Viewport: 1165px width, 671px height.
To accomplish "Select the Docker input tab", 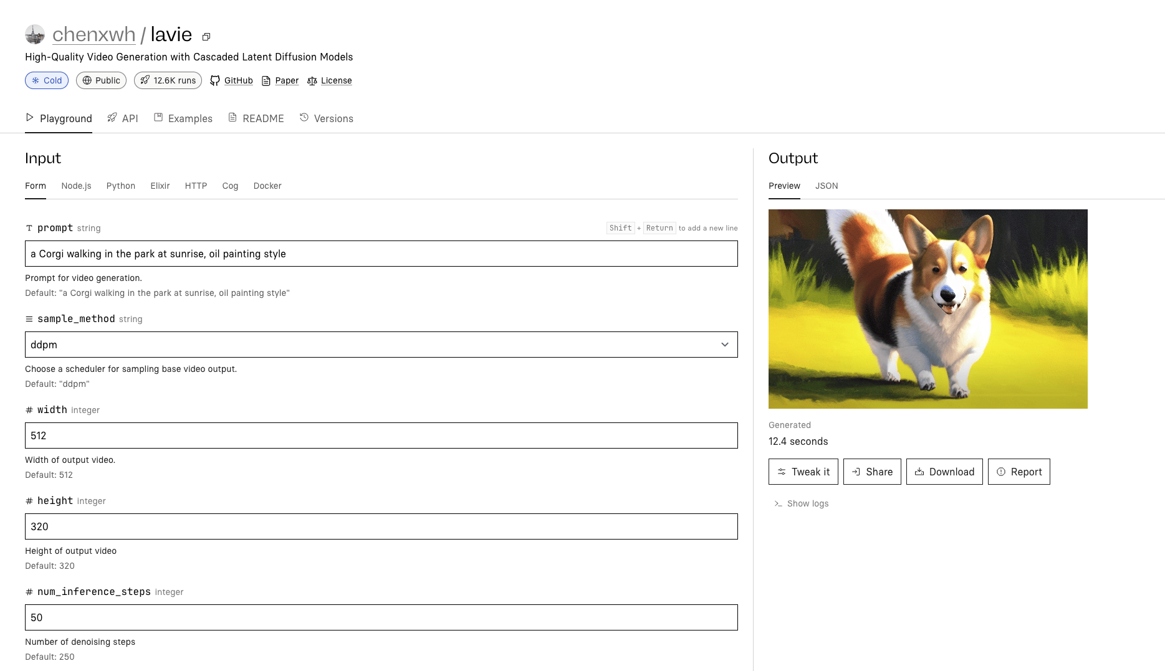I will point(267,186).
